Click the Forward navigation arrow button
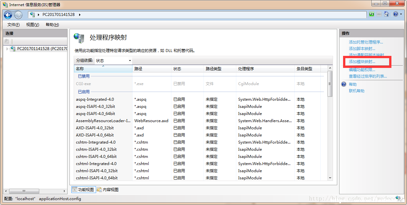This screenshot has width=407, height=205. coord(18,15)
